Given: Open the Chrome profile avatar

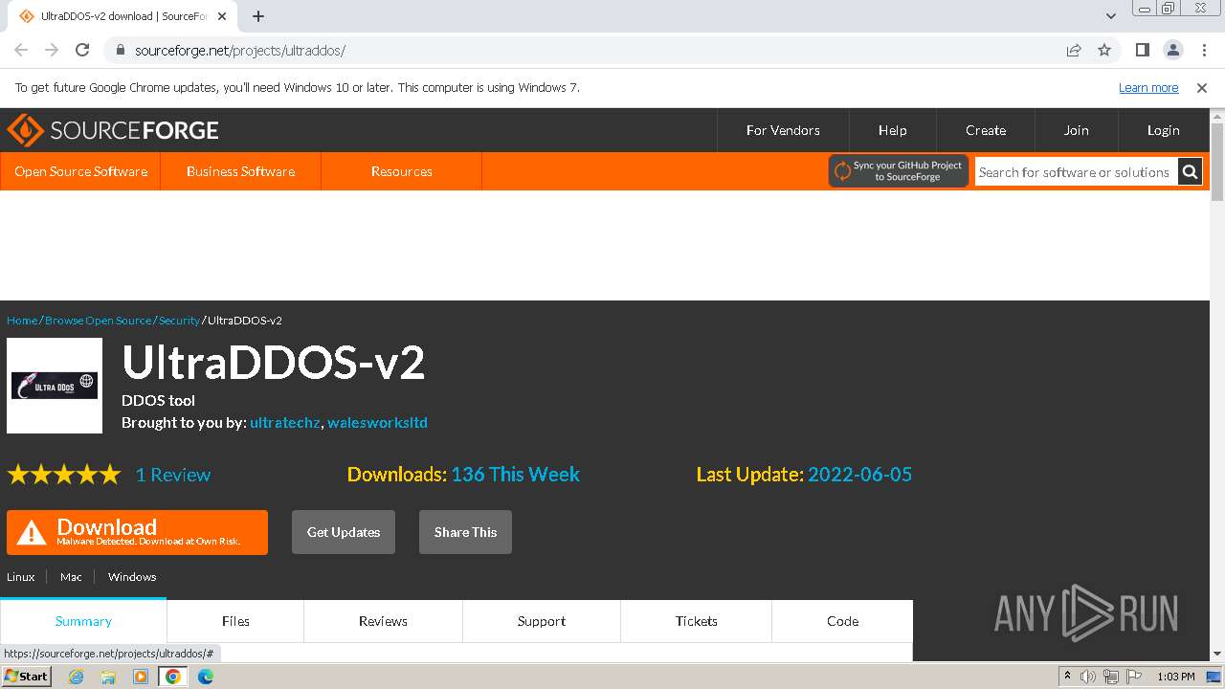Looking at the screenshot, I should pyautogui.click(x=1172, y=50).
